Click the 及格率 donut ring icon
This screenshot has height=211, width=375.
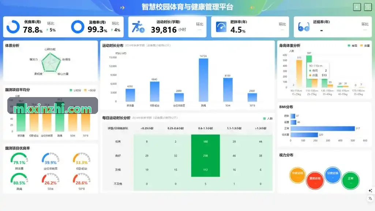78,27
